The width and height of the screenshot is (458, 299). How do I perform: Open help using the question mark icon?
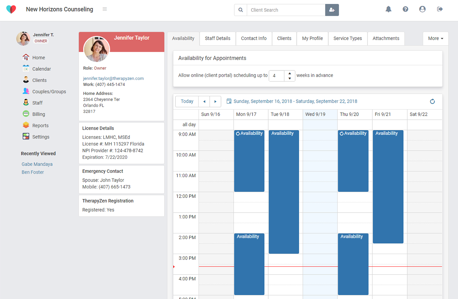click(x=405, y=9)
